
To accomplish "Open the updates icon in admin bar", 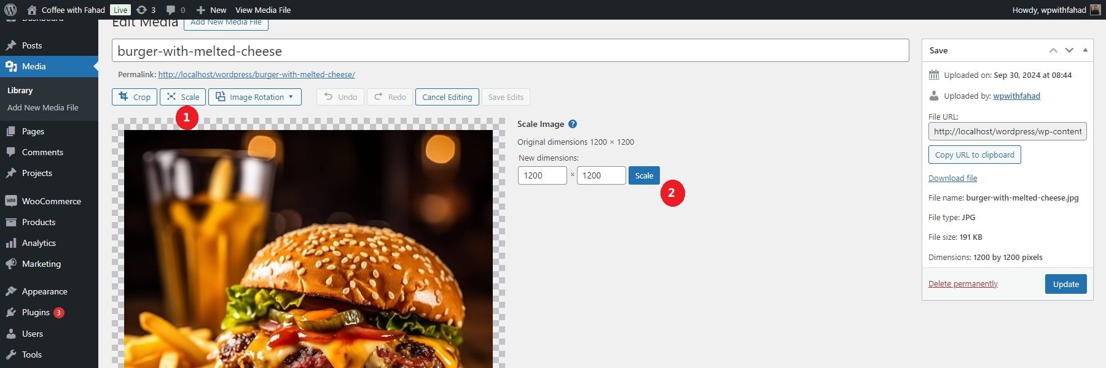I will [142, 10].
